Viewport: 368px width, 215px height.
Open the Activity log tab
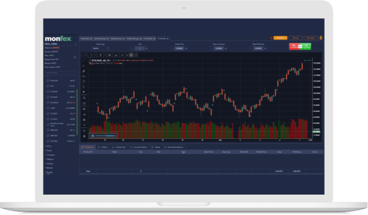click(x=118, y=147)
